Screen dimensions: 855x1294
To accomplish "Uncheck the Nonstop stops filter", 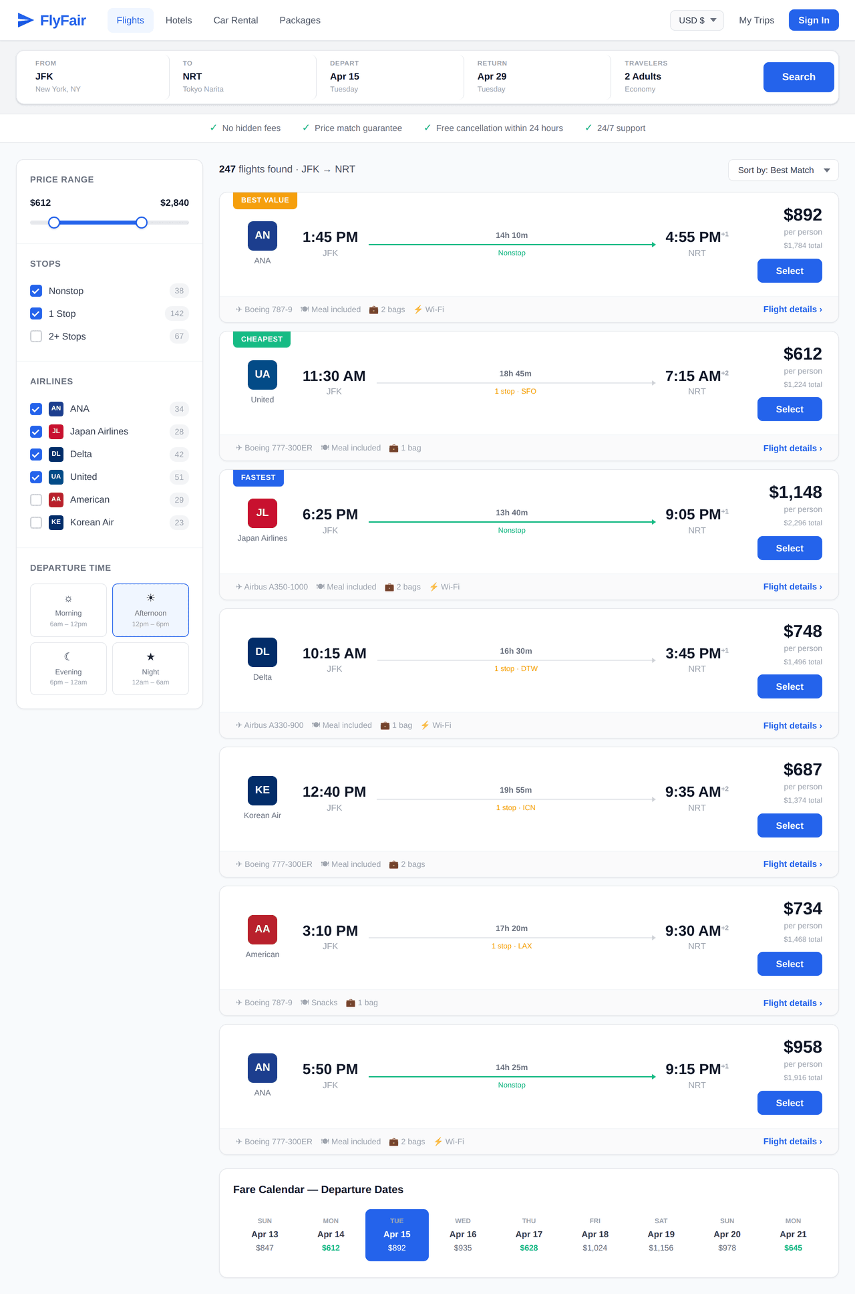I will pos(36,291).
